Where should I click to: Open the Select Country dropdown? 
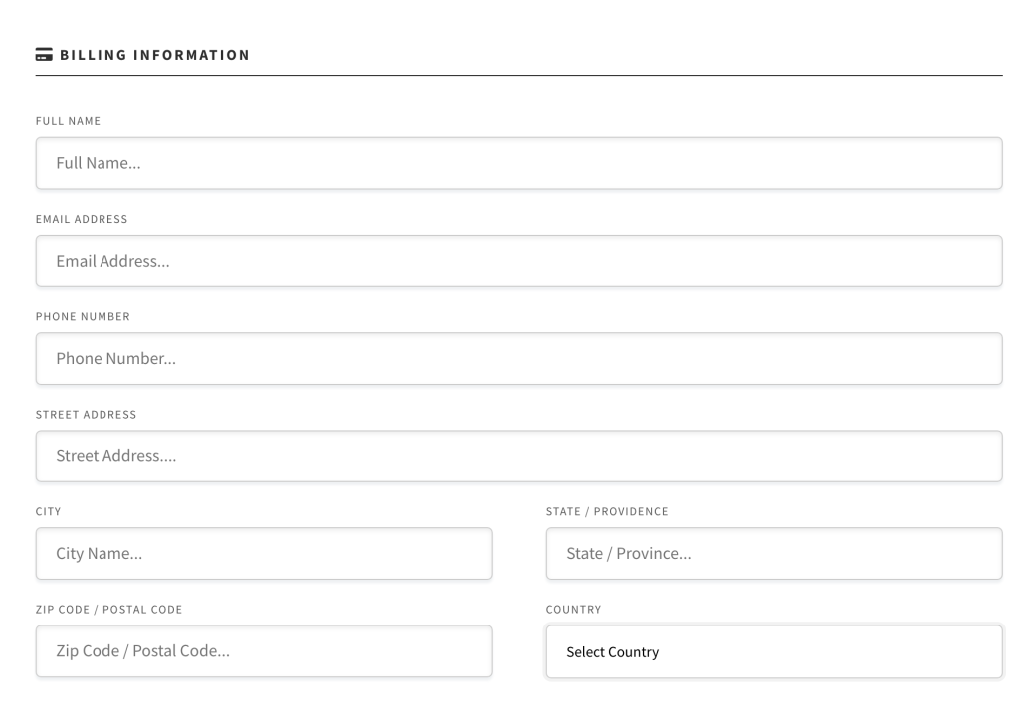pos(774,651)
